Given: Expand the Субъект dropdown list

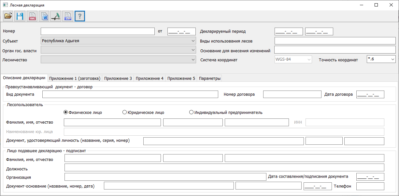Looking at the screenshot, I should (x=193, y=41).
